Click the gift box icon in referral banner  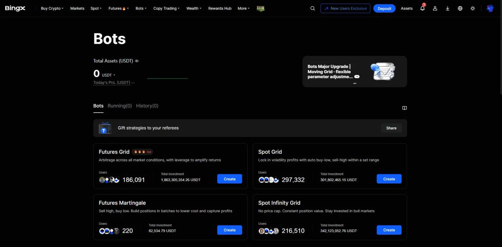[x=105, y=128]
